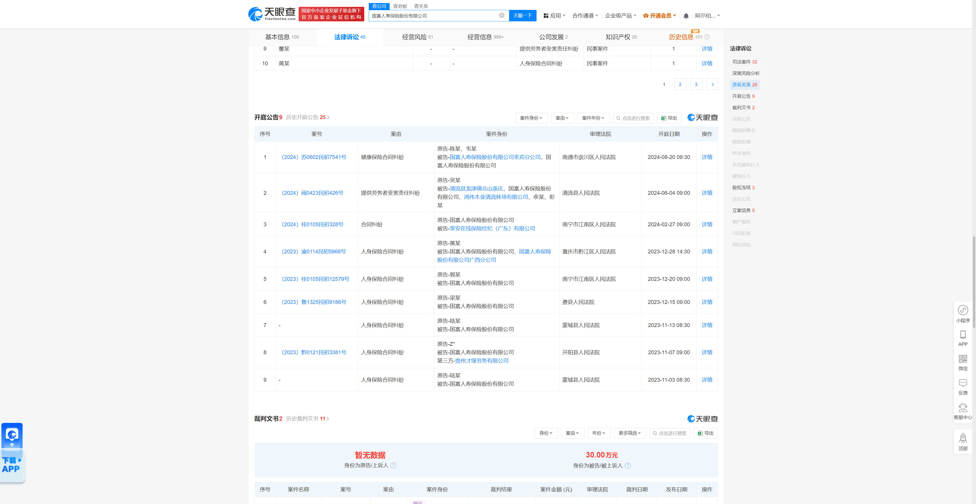Image resolution: width=976 pixels, height=504 pixels.
Task: Click 点击进行搜索 box in 裁判文书
Action: [670, 433]
